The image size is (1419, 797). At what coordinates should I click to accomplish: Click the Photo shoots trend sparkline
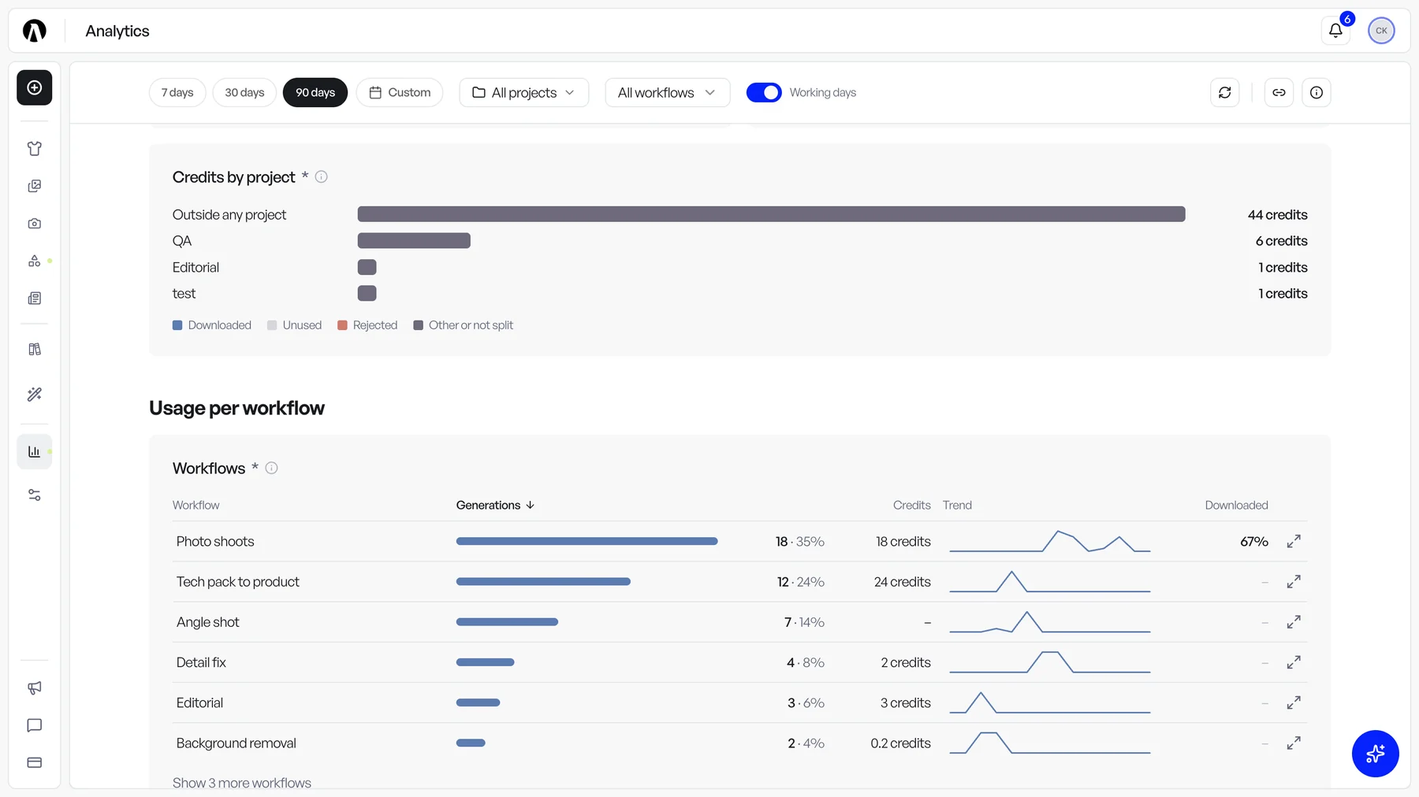(x=1050, y=542)
